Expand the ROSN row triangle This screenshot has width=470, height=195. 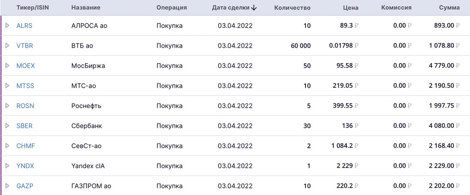(x=7, y=106)
